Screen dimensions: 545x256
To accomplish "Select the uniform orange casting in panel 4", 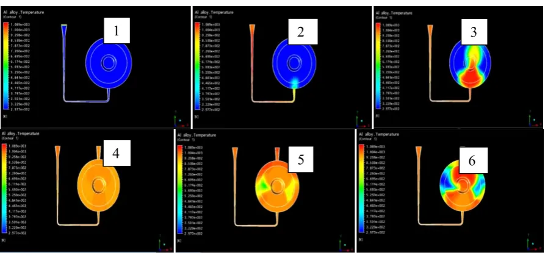I will pyautogui.click(x=99, y=185).
